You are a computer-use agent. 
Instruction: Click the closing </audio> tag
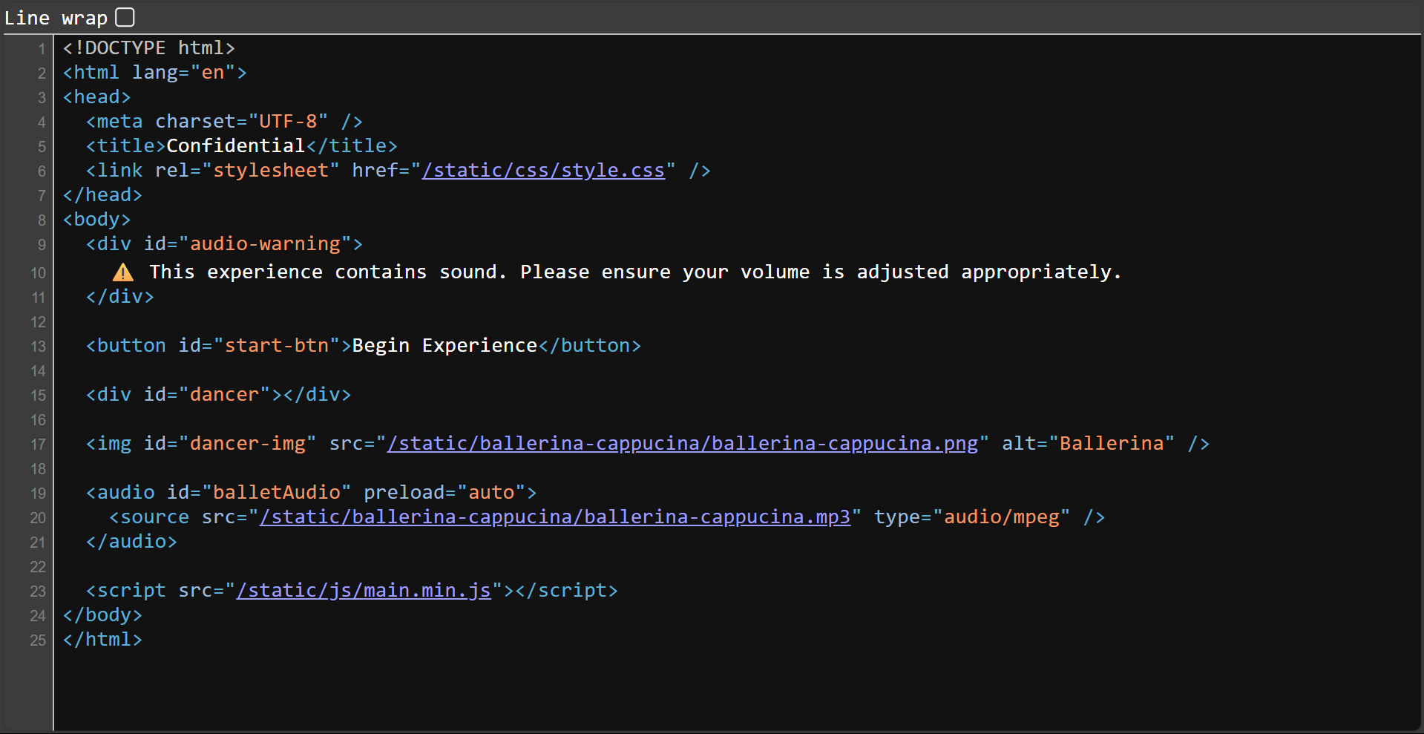[131, 542]
